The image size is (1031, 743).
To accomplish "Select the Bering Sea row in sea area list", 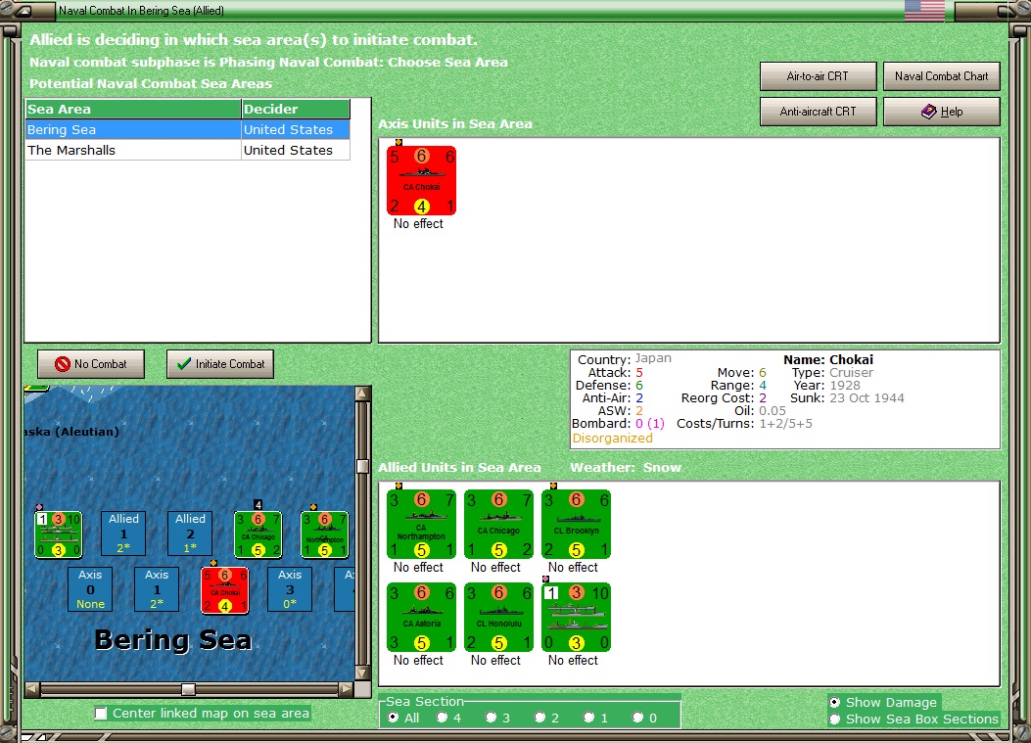I will click(187, 129).
